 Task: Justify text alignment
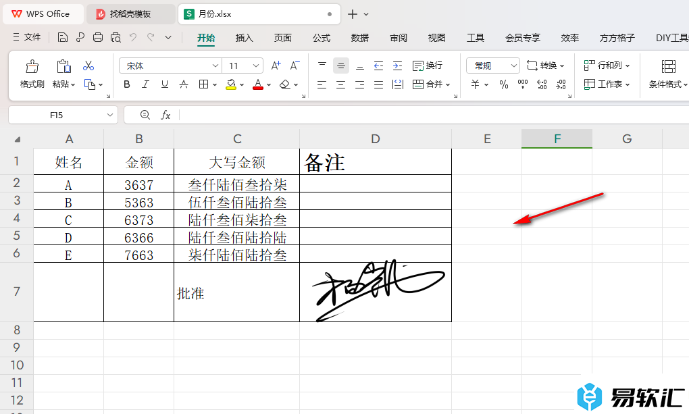(378, 84)
